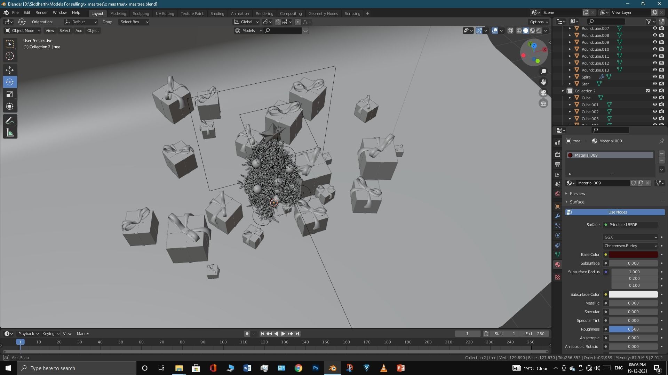
Task: Click the Base Color dark red swatch
Action: click(633, 255)
